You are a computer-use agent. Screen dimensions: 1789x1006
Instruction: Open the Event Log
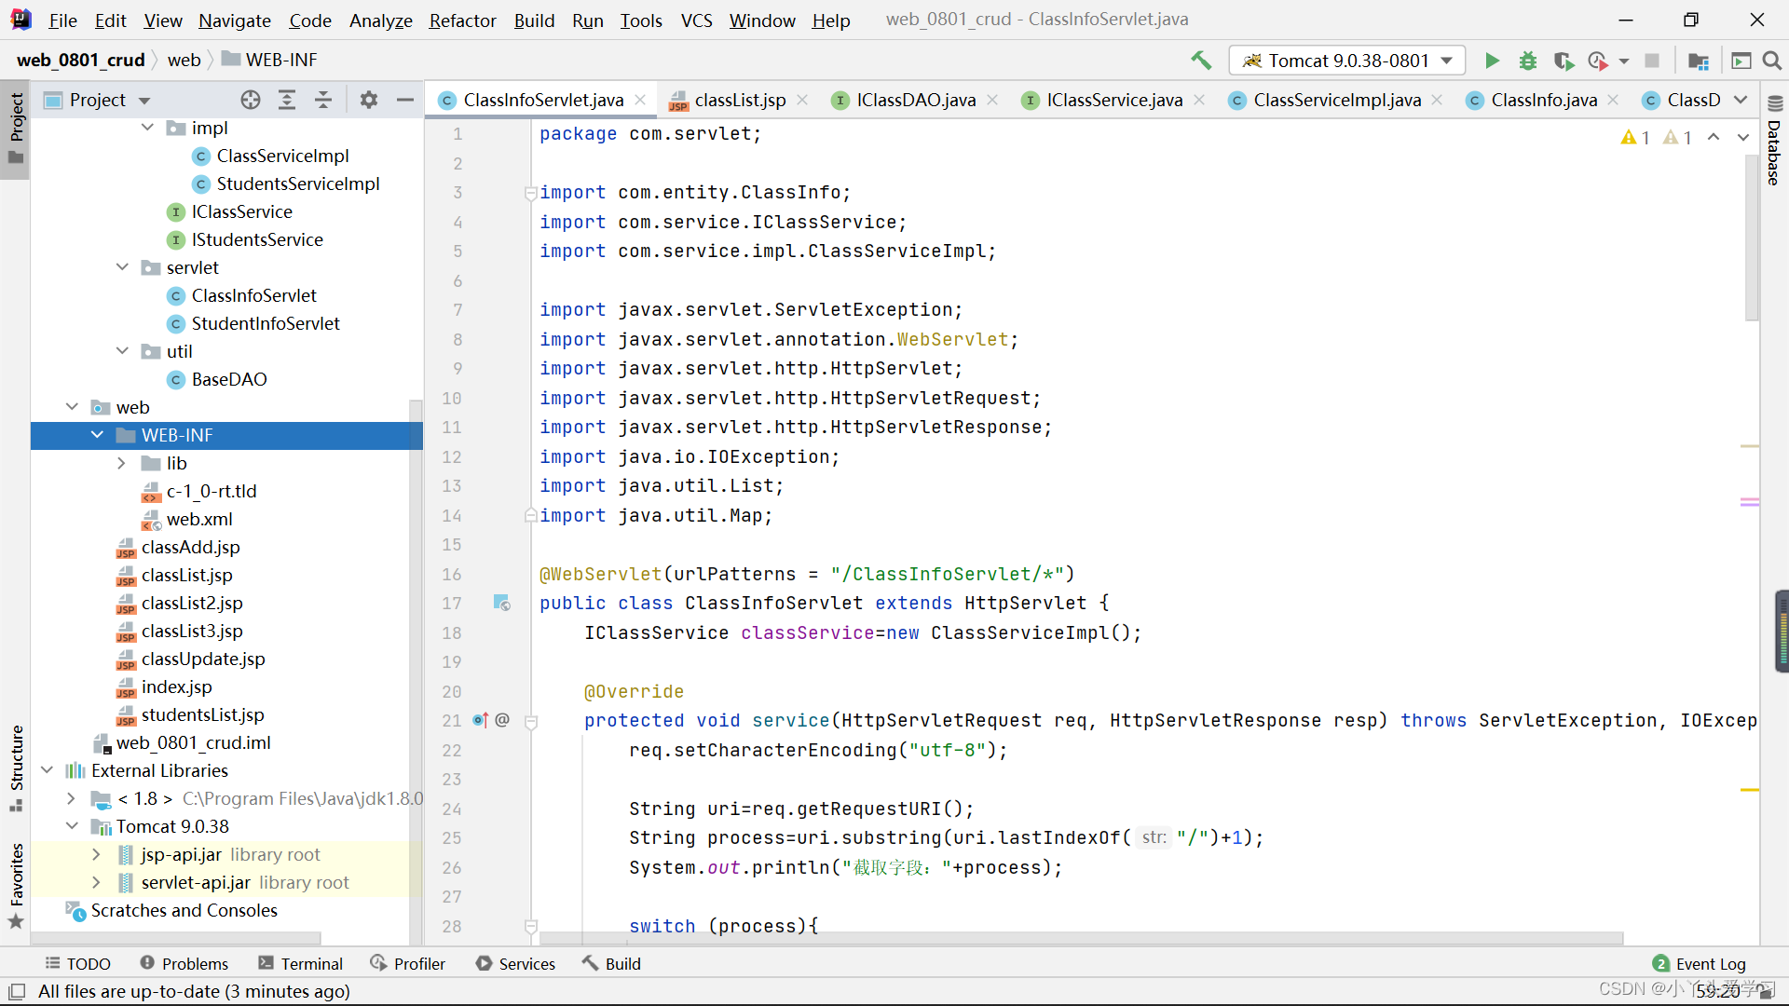1700,963
